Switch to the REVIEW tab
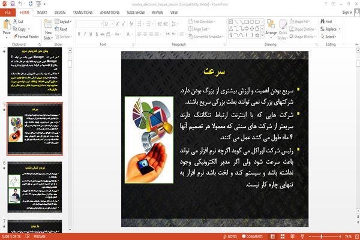This screenshot has width=360, height=240. [157, 13]
